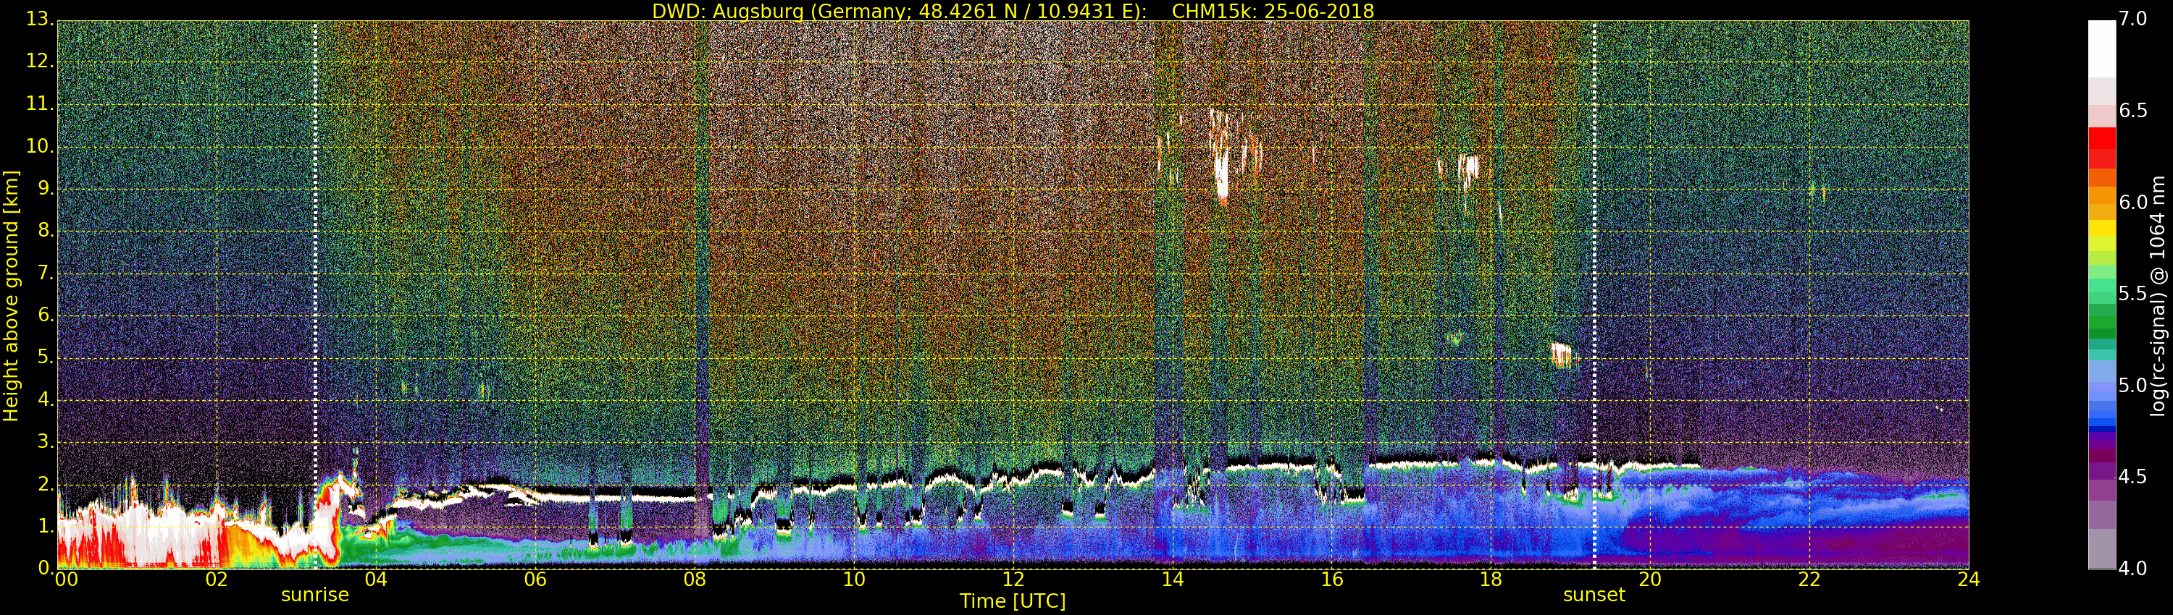Screen dimensions: 2173x615
Task: Click the "08" time axis tick label
Action: point(694,579)
